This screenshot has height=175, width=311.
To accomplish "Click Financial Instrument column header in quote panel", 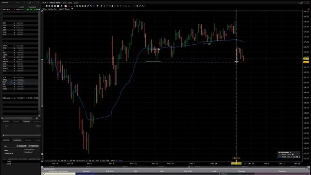I will tap(58, 171).
